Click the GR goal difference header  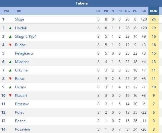coord(144,11)
